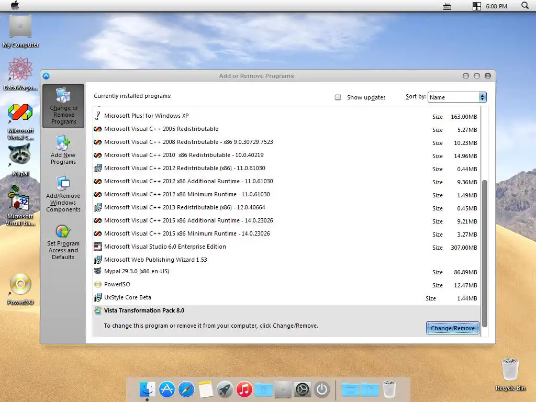Click the Microsoft Visual Studio 6.0 Enterprise Edition icon
536x402 pixels.
pos(98,247)
